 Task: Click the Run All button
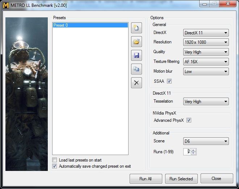146,179
